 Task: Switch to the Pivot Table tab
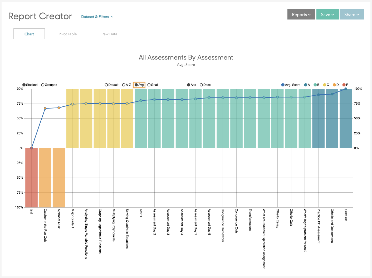click(x=68, y=34)
